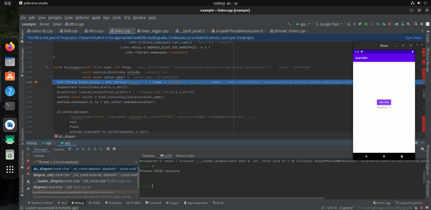
Task: Open the Google Pixel device dropdown
Action: tap(329, 24)
